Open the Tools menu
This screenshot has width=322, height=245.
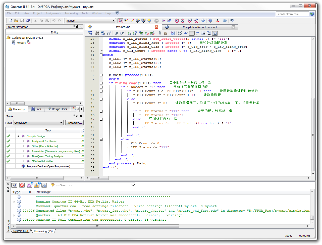click(x=85, y=13)
